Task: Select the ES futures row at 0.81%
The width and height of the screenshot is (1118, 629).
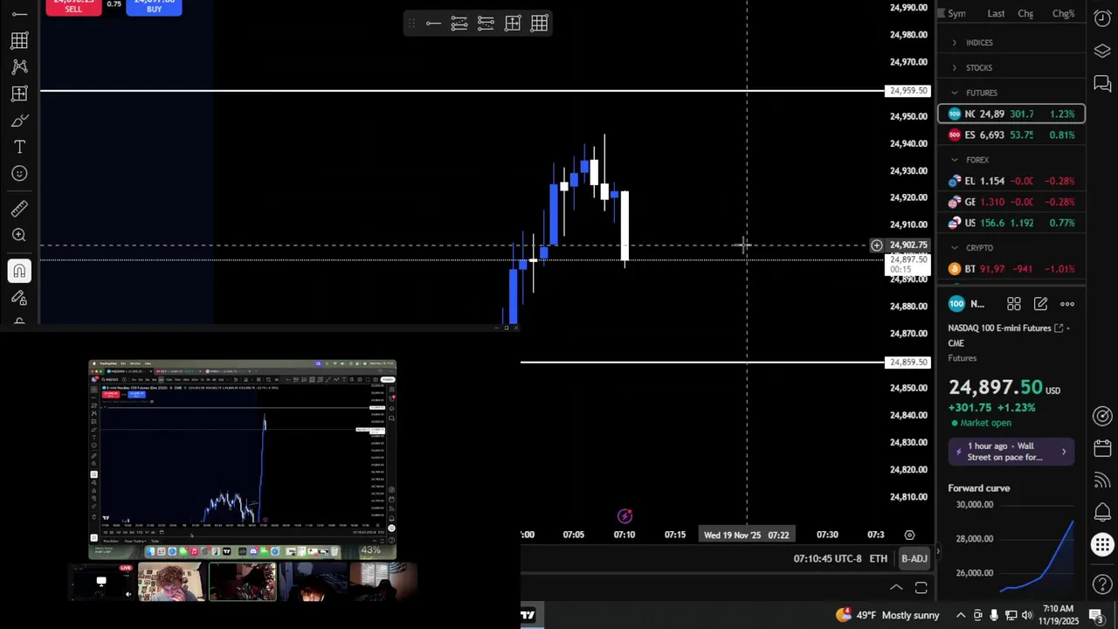Action: click(x=1011, y=135)
